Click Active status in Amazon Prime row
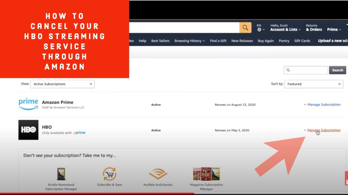Screen dimensions: 348x195 click(x=156, y=105)
